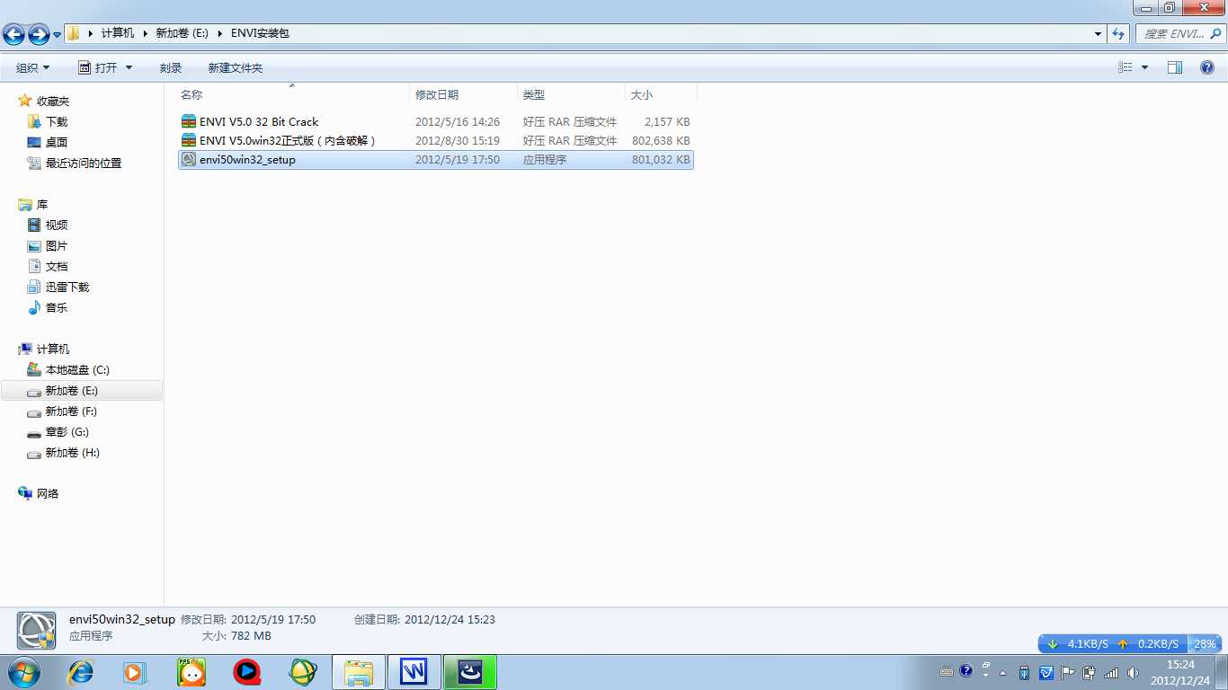Open 最近访问的位置 in favorites
Image resolution: width=1228 pixels, height=690 pixels.
coord(83,164)
